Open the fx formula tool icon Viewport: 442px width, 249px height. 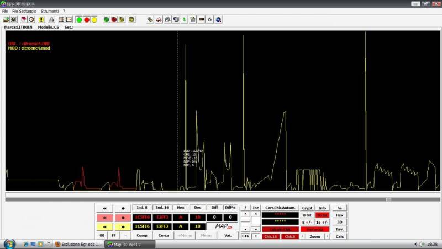(210, 20)
